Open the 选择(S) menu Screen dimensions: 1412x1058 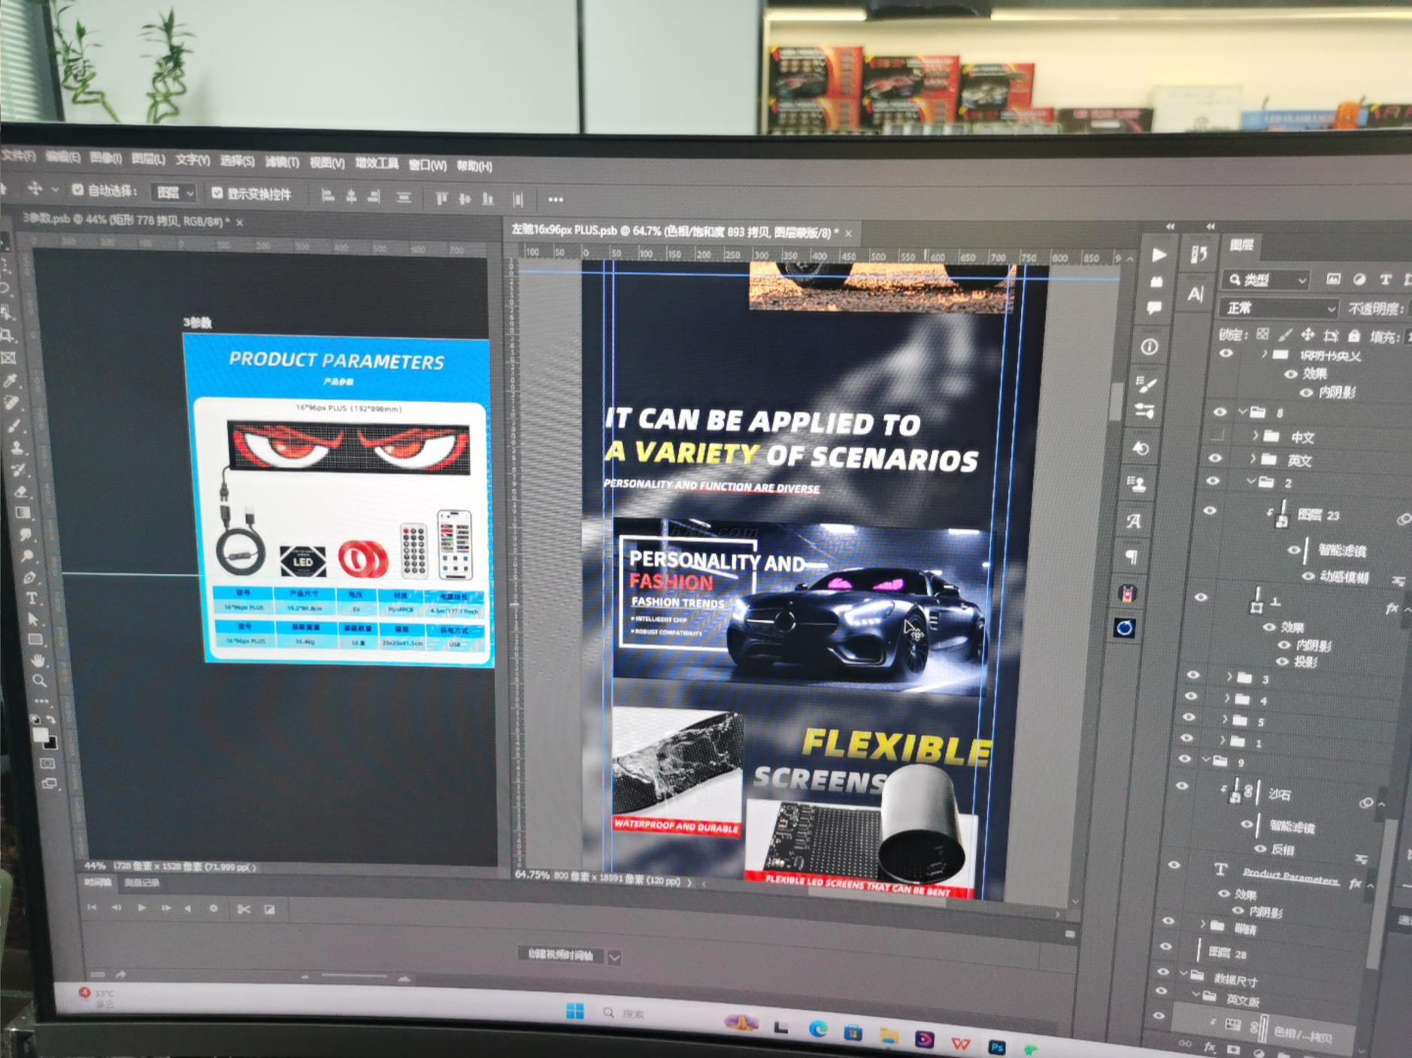237,161
